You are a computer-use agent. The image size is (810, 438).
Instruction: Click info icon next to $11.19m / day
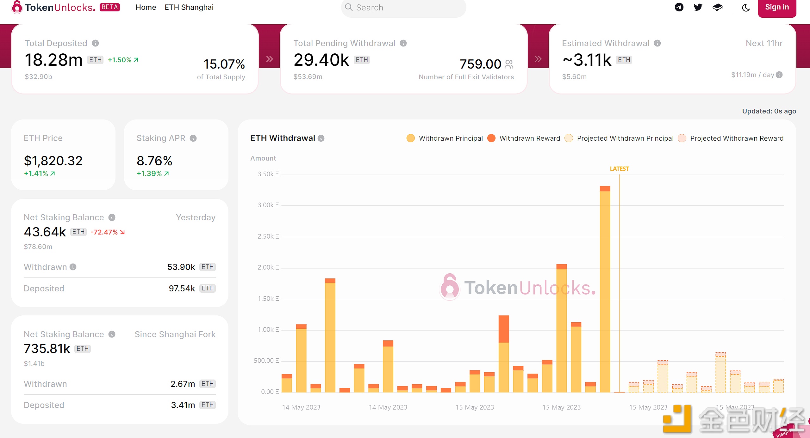click(x=779, y=75)
